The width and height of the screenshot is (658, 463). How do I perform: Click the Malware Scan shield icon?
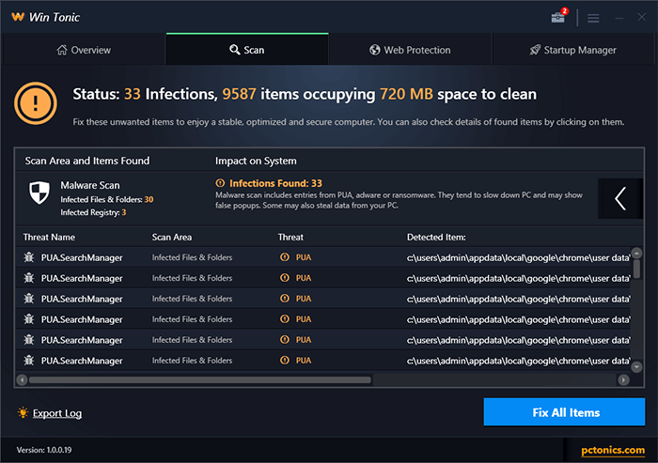(39, 192)
